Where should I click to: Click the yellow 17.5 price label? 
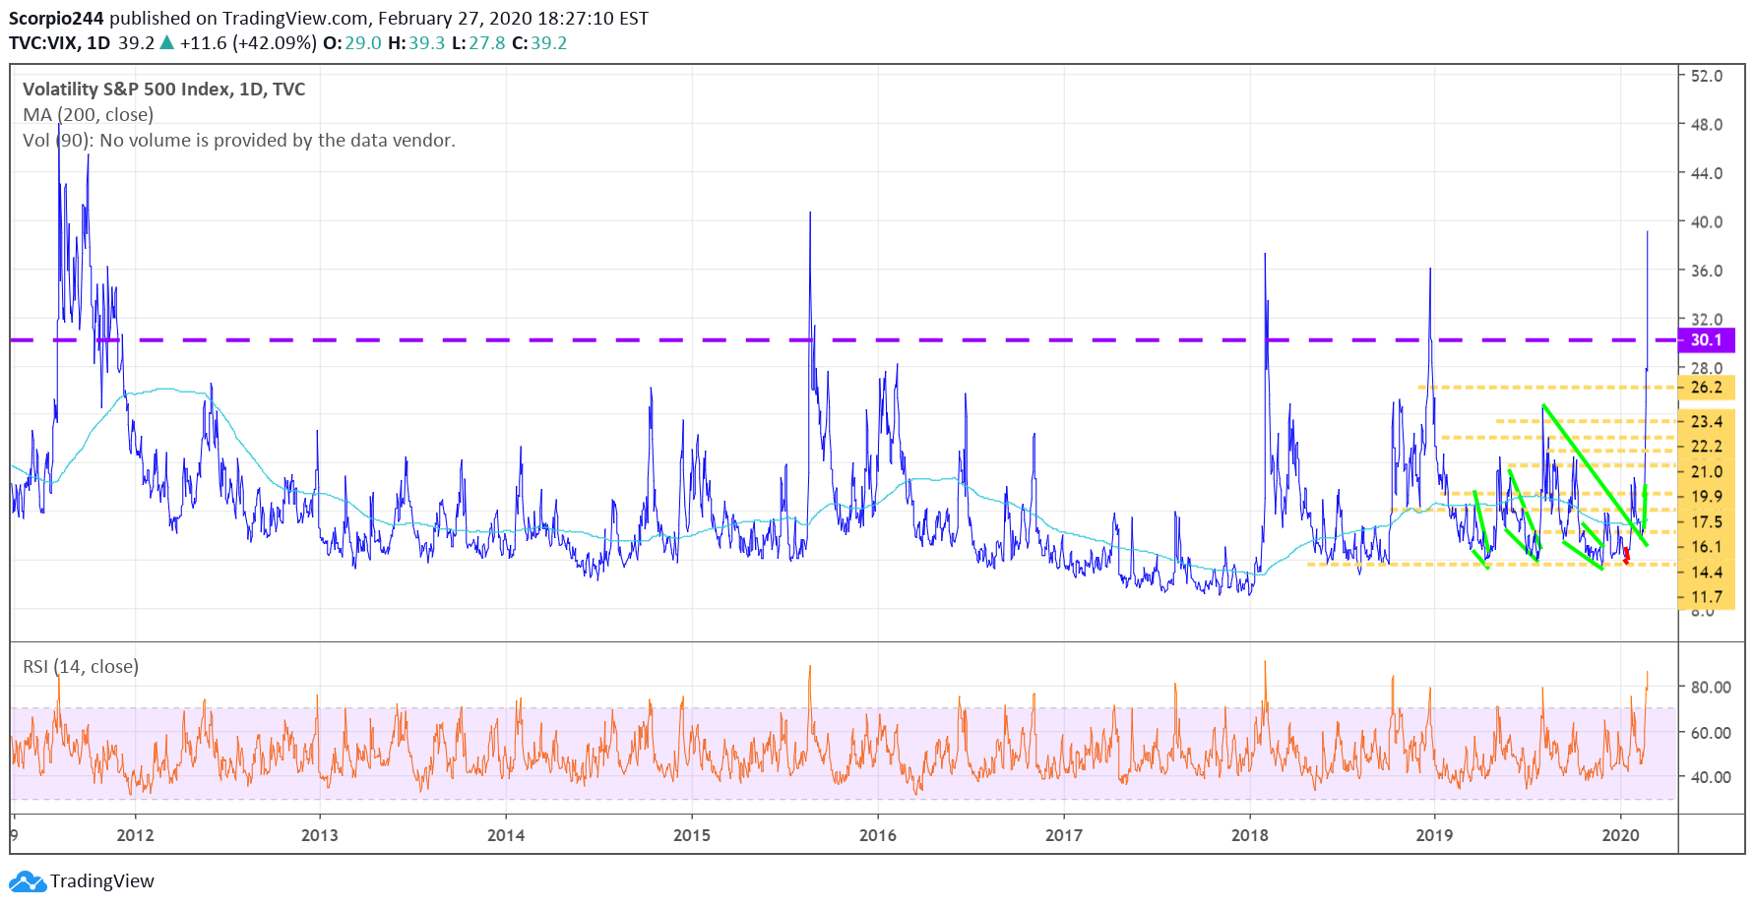click(1707, 522)
